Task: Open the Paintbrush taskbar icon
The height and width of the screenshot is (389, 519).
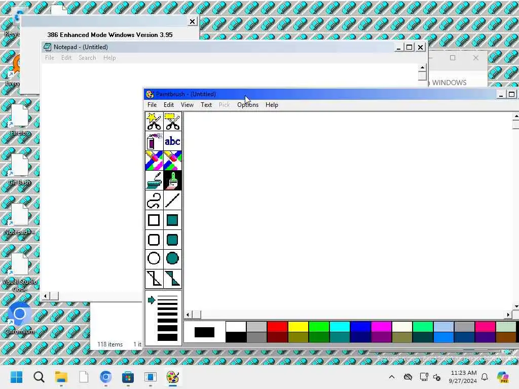Action: (172, 377)
